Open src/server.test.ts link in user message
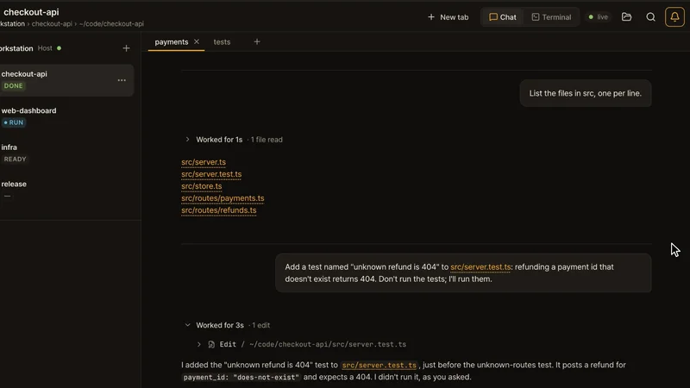Screen dimensions: 690x388 [480, 267]
